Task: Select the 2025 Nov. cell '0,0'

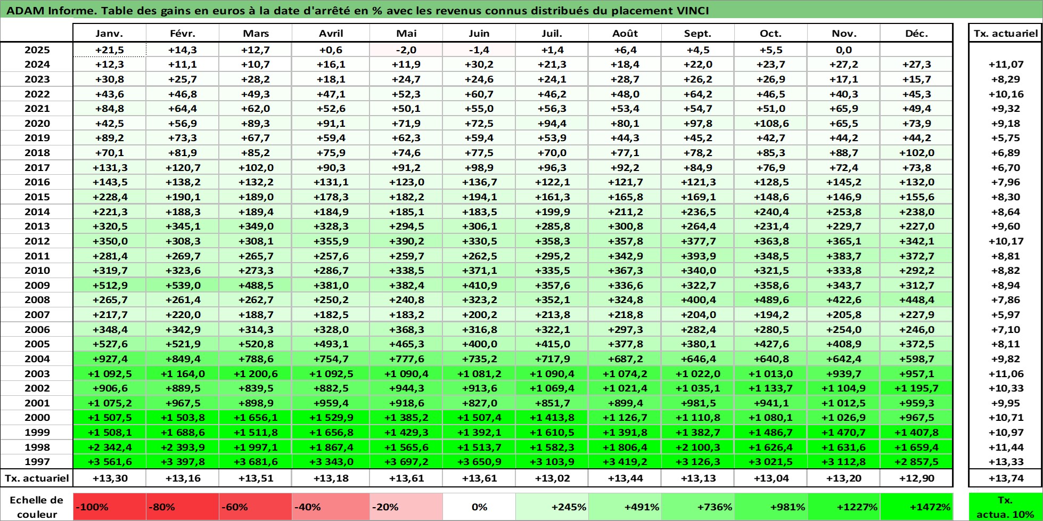Action: pos(843,50)
